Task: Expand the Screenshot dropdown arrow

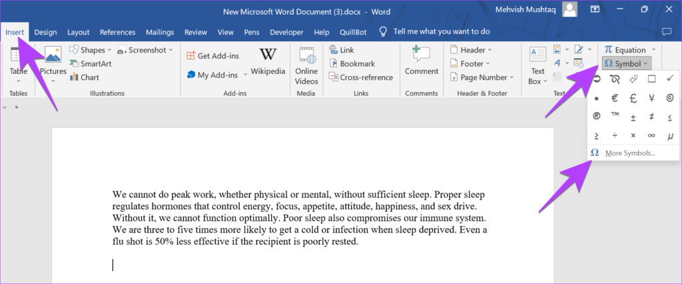Action: point(171,49)
